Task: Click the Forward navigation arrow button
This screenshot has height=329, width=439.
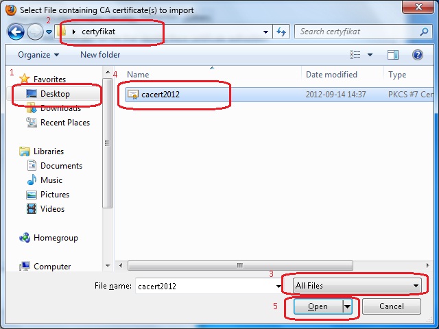Action: 34,32
